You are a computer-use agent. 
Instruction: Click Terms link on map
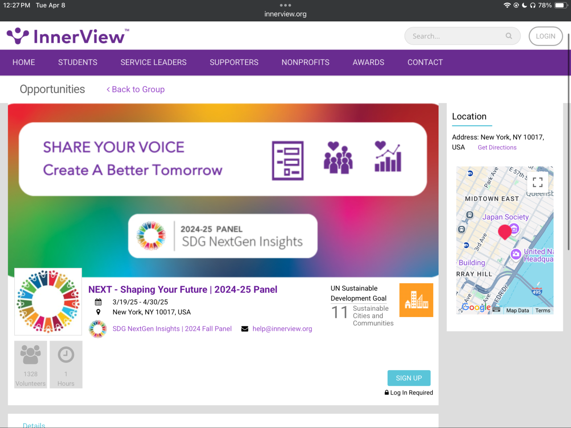(543, 310)
